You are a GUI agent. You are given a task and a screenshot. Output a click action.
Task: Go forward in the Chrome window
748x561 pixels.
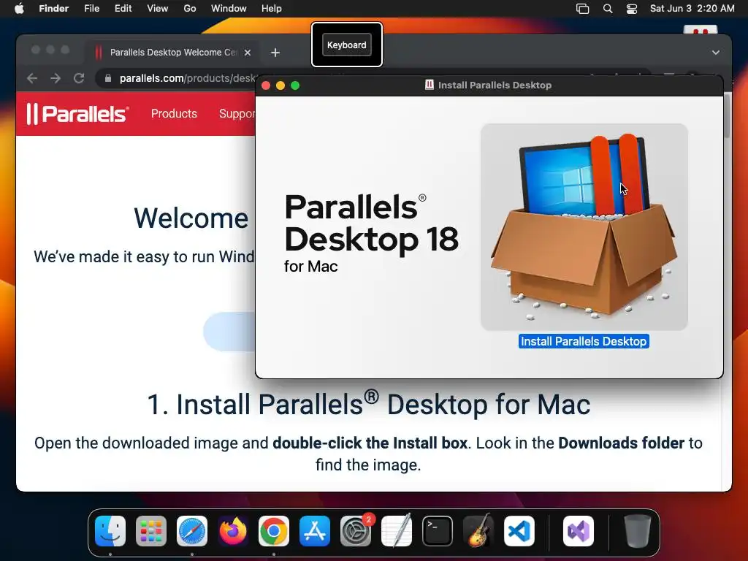click(x=56, y=78)
